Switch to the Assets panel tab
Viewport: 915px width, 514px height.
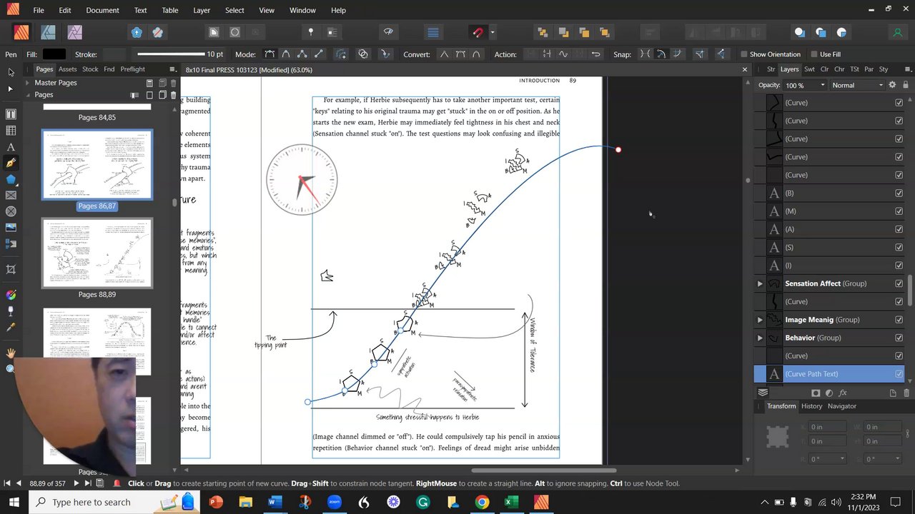[x=67, y=69]
